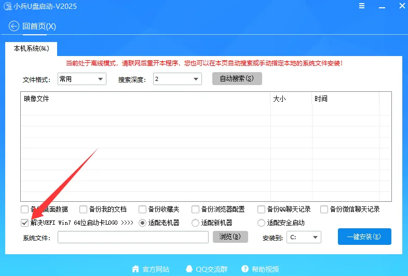Click the 浏览(B) button
Image resolution: width=408 pixels, height=276 pixels.
pos(230,237)
